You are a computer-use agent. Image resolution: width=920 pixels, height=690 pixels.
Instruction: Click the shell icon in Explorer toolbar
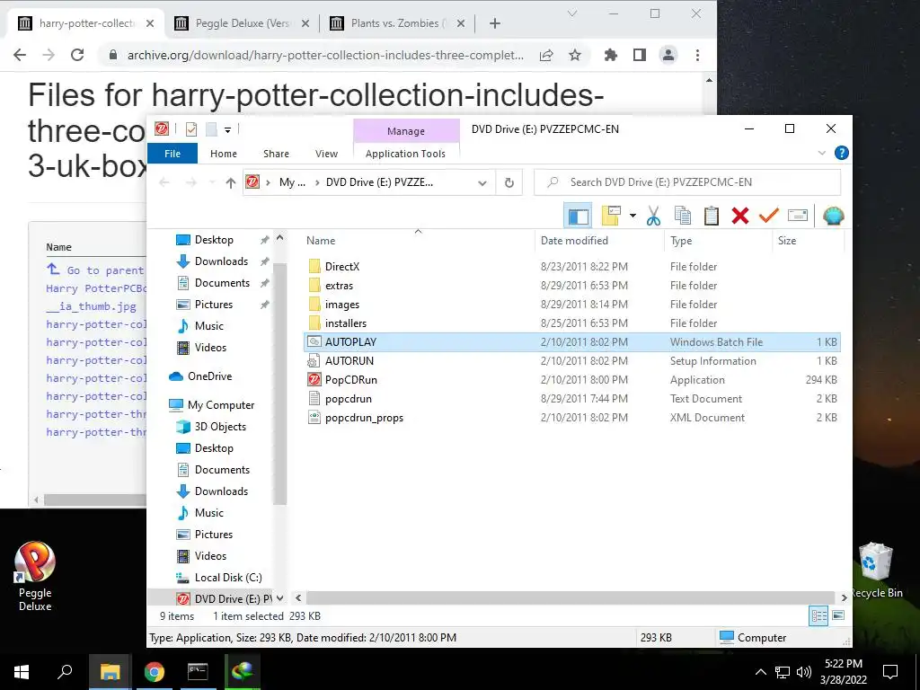click(x=833, y=216)
